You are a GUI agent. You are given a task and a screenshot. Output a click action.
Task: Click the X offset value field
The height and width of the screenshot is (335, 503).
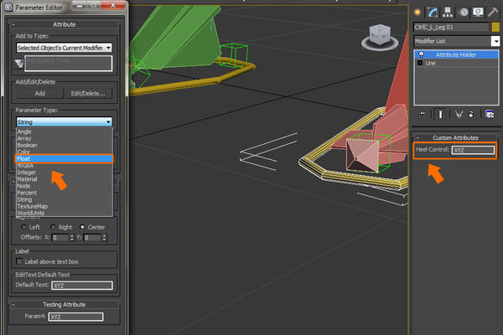point(60,238)
